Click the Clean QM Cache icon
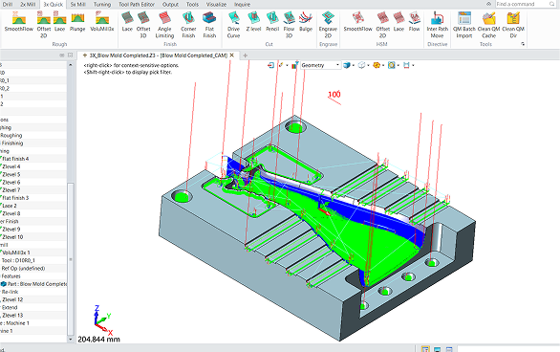The image size is (560, 352). 488,25
